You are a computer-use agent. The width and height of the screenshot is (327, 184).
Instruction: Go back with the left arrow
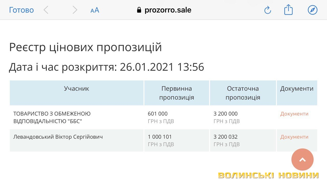coord(46,10)
